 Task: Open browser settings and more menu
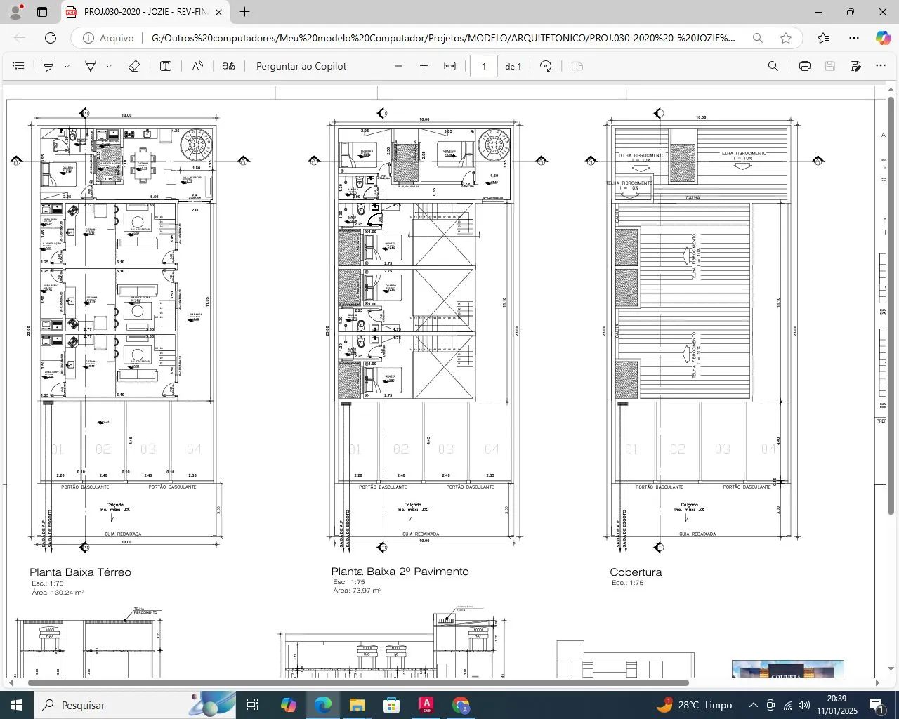tap(854, 38)
